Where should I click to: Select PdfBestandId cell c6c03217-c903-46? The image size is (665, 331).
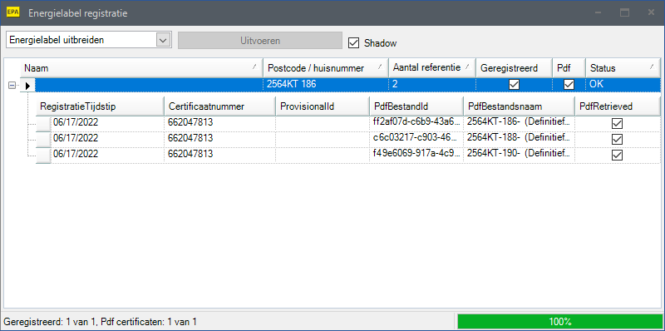pyautogui.click(x=416, y=140)
